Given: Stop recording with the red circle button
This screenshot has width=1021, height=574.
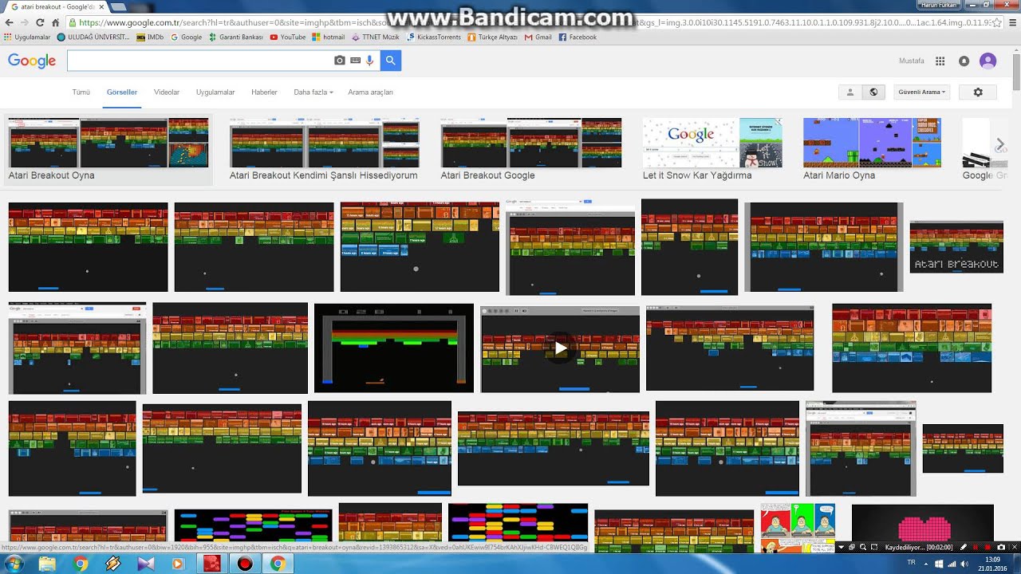Looking at the screenshot, I should (x=987, y=547).
